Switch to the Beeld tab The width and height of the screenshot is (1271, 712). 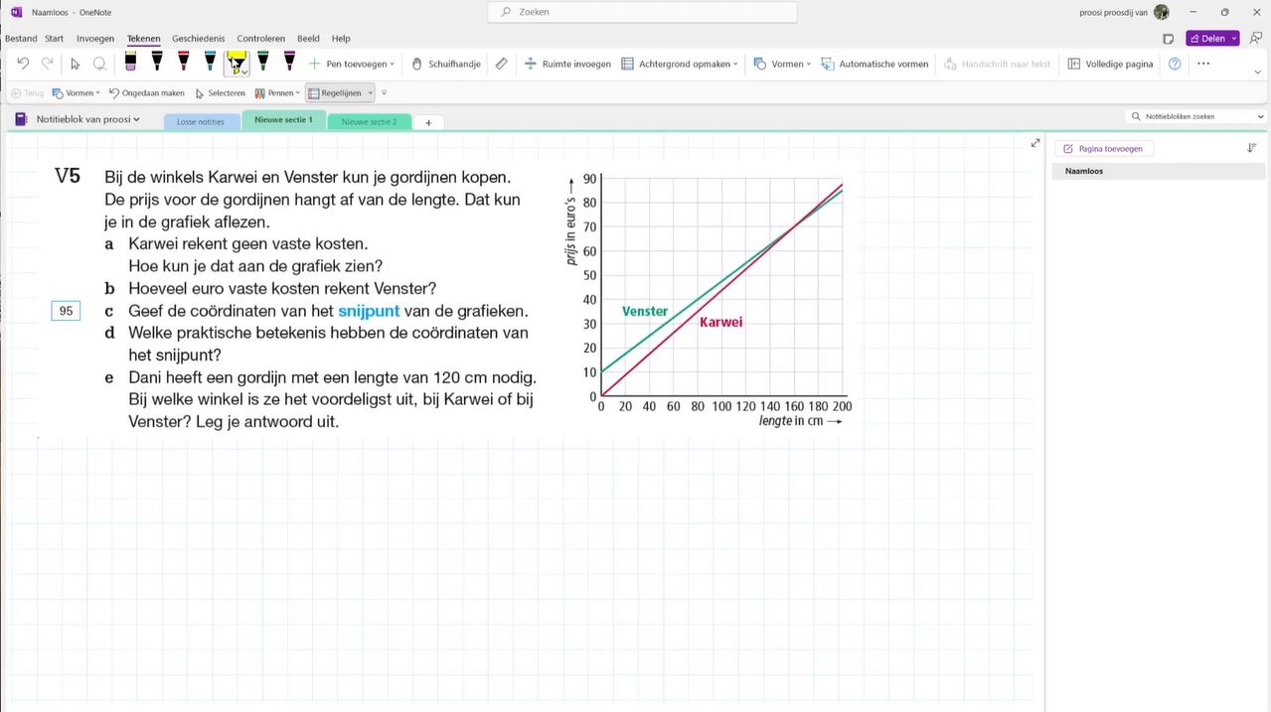tap(308, 39)
